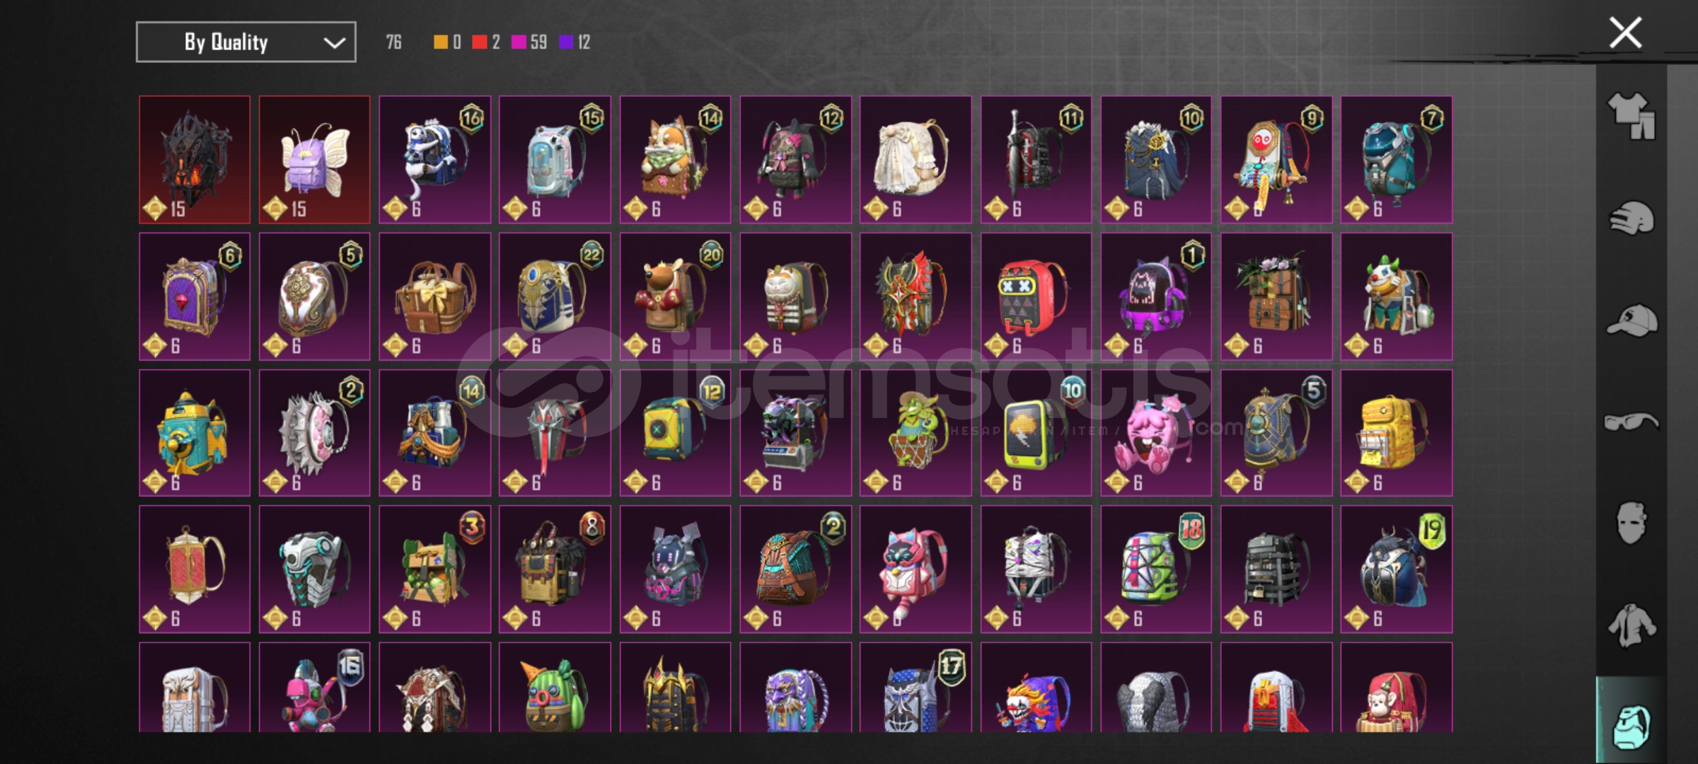Expand sorting options via the chevron arrow
Image resolution: width=1698 pixels, height=764 pixels.
click(x=334, y=43)
